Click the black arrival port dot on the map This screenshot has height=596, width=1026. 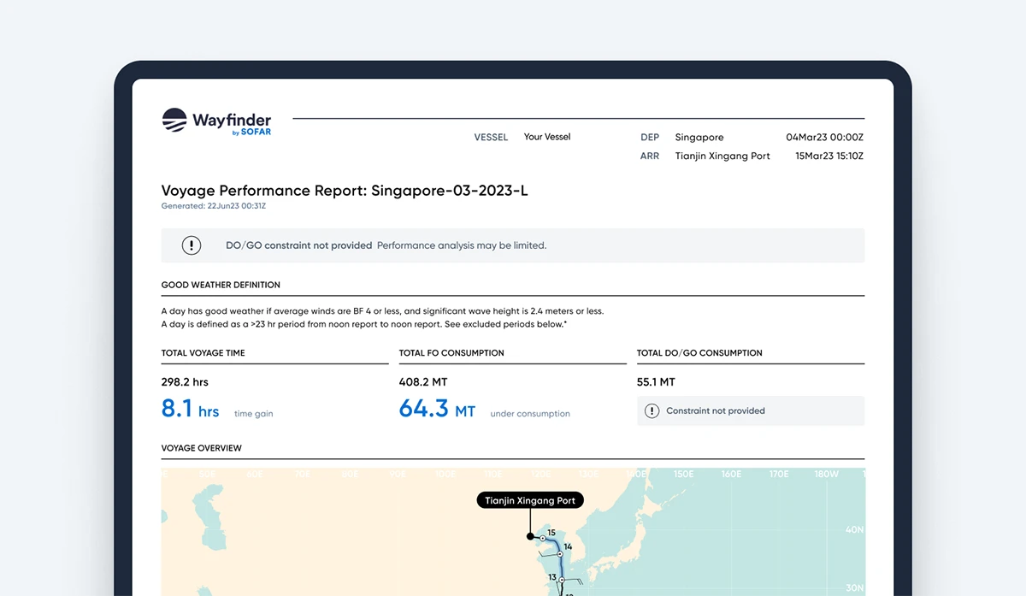pyautogui.click(x=530, y=536)
